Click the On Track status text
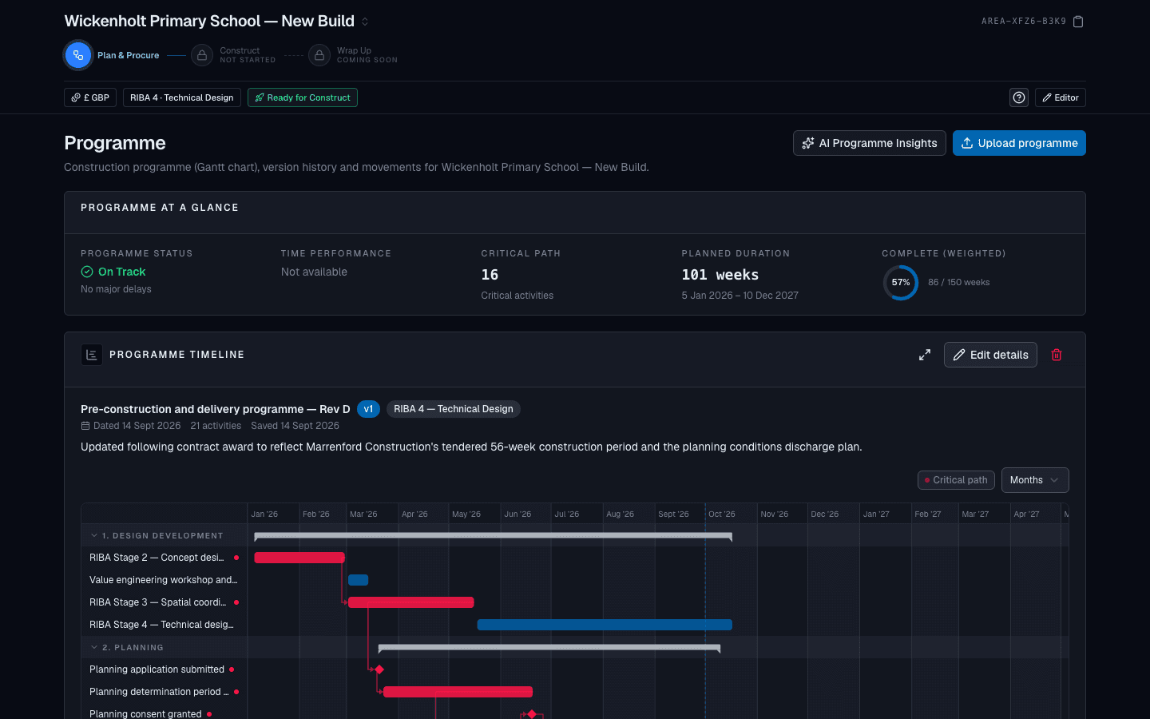This screenshot has width=1150, height=719. tap(122, 272)
